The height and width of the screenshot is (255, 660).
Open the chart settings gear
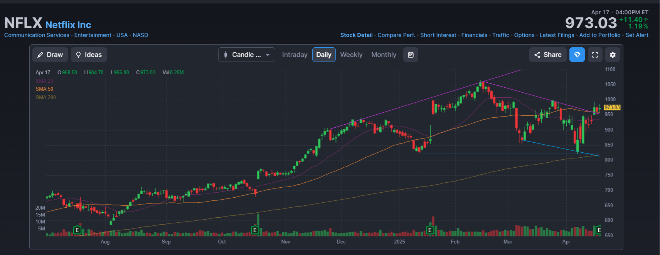pyautogui.click(x=613, y=55)
